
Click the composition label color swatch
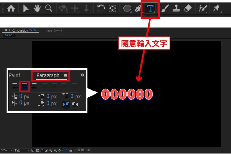(x=6, y=30)
